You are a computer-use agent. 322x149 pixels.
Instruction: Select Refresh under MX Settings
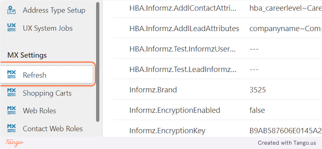35,75
